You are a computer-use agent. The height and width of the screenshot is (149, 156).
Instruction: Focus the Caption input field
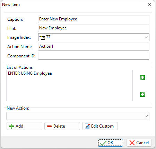(x=94, y=19)
